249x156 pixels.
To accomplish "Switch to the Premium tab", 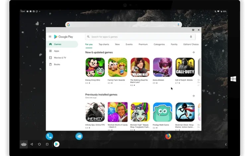I will (143, 44).
